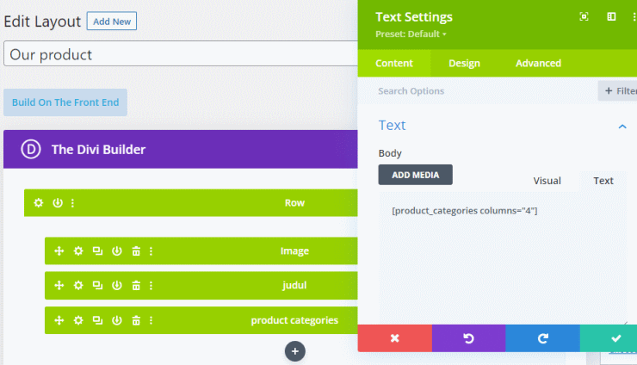This screenshot has width=637, height=365.
Task: Delete the product categories module
Action: (x=136, y=320)
